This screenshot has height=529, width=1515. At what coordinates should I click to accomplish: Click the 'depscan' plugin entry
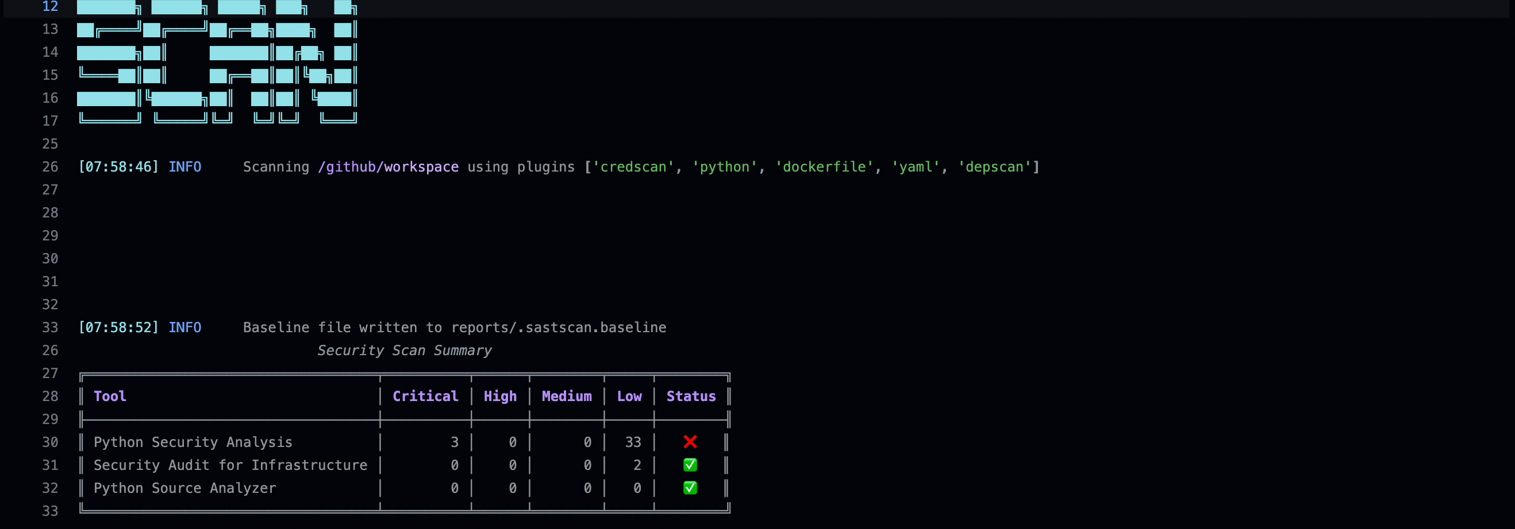tap(995, 167)
